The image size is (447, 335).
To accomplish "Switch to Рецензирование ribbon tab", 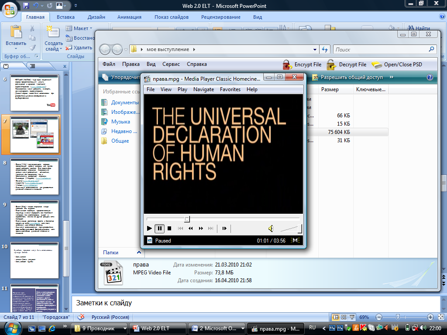I will pyautogui.click(x=221, y=17).
